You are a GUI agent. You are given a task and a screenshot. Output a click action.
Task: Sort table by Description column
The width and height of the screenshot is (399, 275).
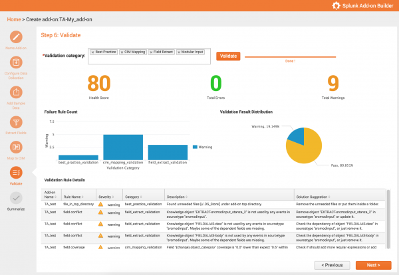tap(229, 195)
